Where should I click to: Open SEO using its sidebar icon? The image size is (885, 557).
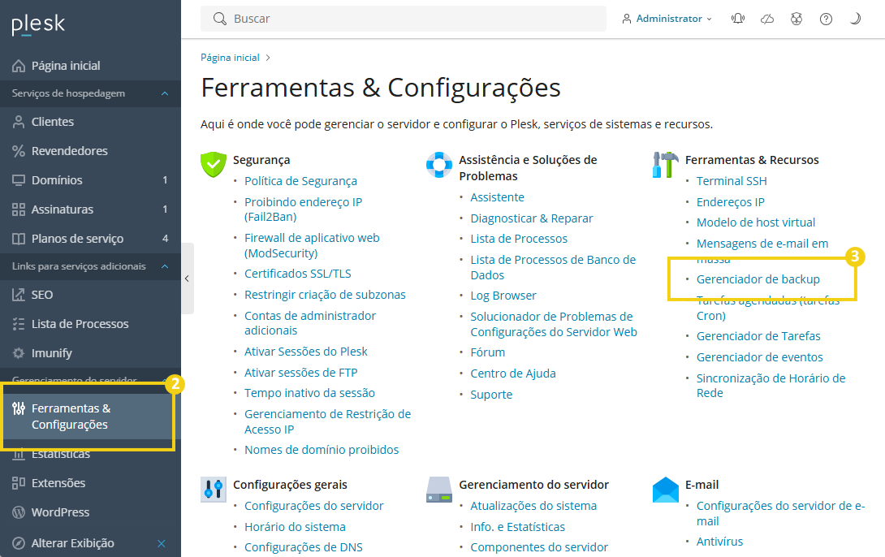point(19,294)
